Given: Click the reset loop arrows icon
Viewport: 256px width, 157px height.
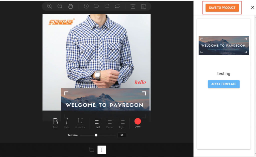Looking at the screenshot, I should point(117,6).
